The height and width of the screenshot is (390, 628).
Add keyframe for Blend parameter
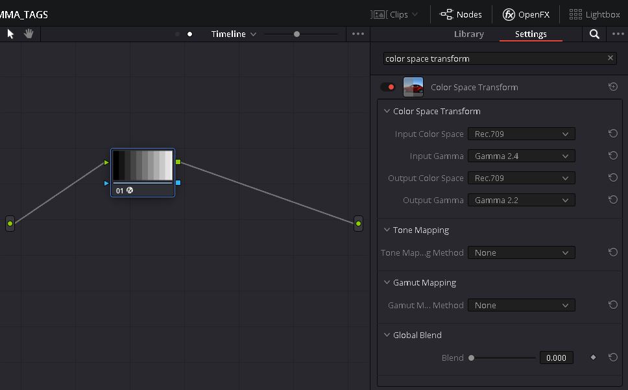pyautogui.click(x=593, y=358)
